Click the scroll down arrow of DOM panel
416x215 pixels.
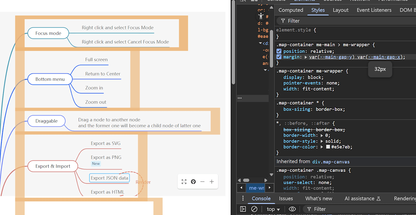(x=271, y=174)
